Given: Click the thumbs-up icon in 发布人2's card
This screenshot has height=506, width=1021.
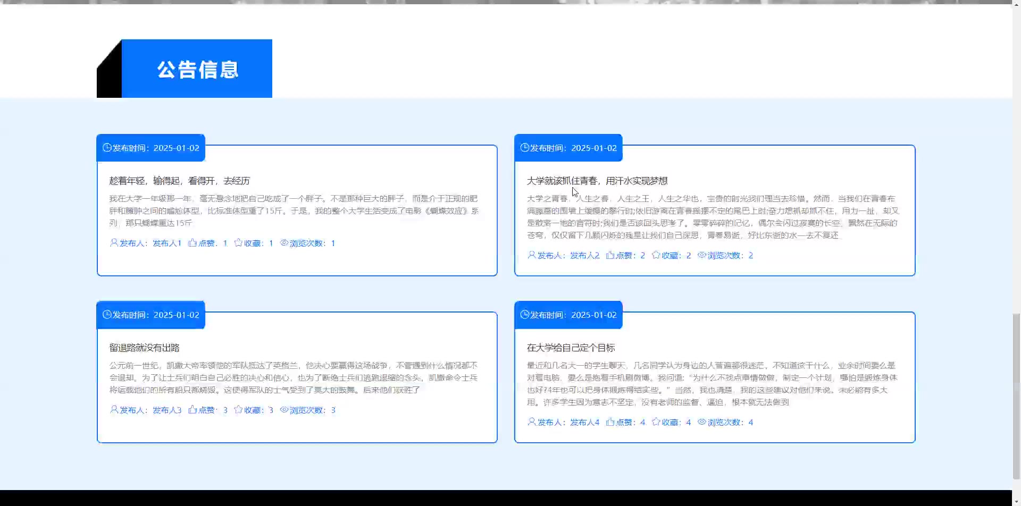Looking at the screenshot, I should coord(610,255).
